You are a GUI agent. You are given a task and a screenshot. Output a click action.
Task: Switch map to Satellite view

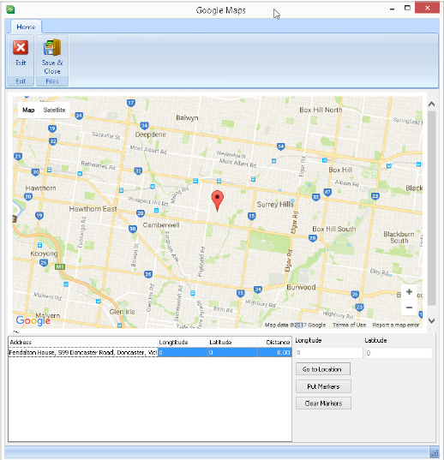pos(54,110)
